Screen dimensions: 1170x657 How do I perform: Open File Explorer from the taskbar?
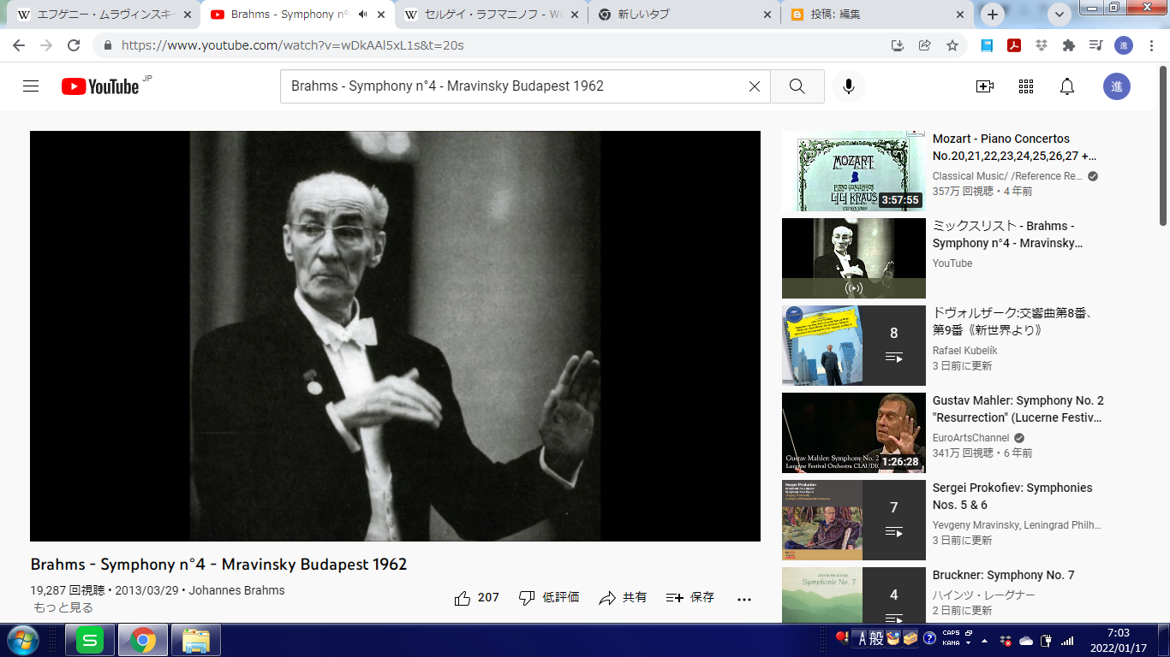(196, 640)
